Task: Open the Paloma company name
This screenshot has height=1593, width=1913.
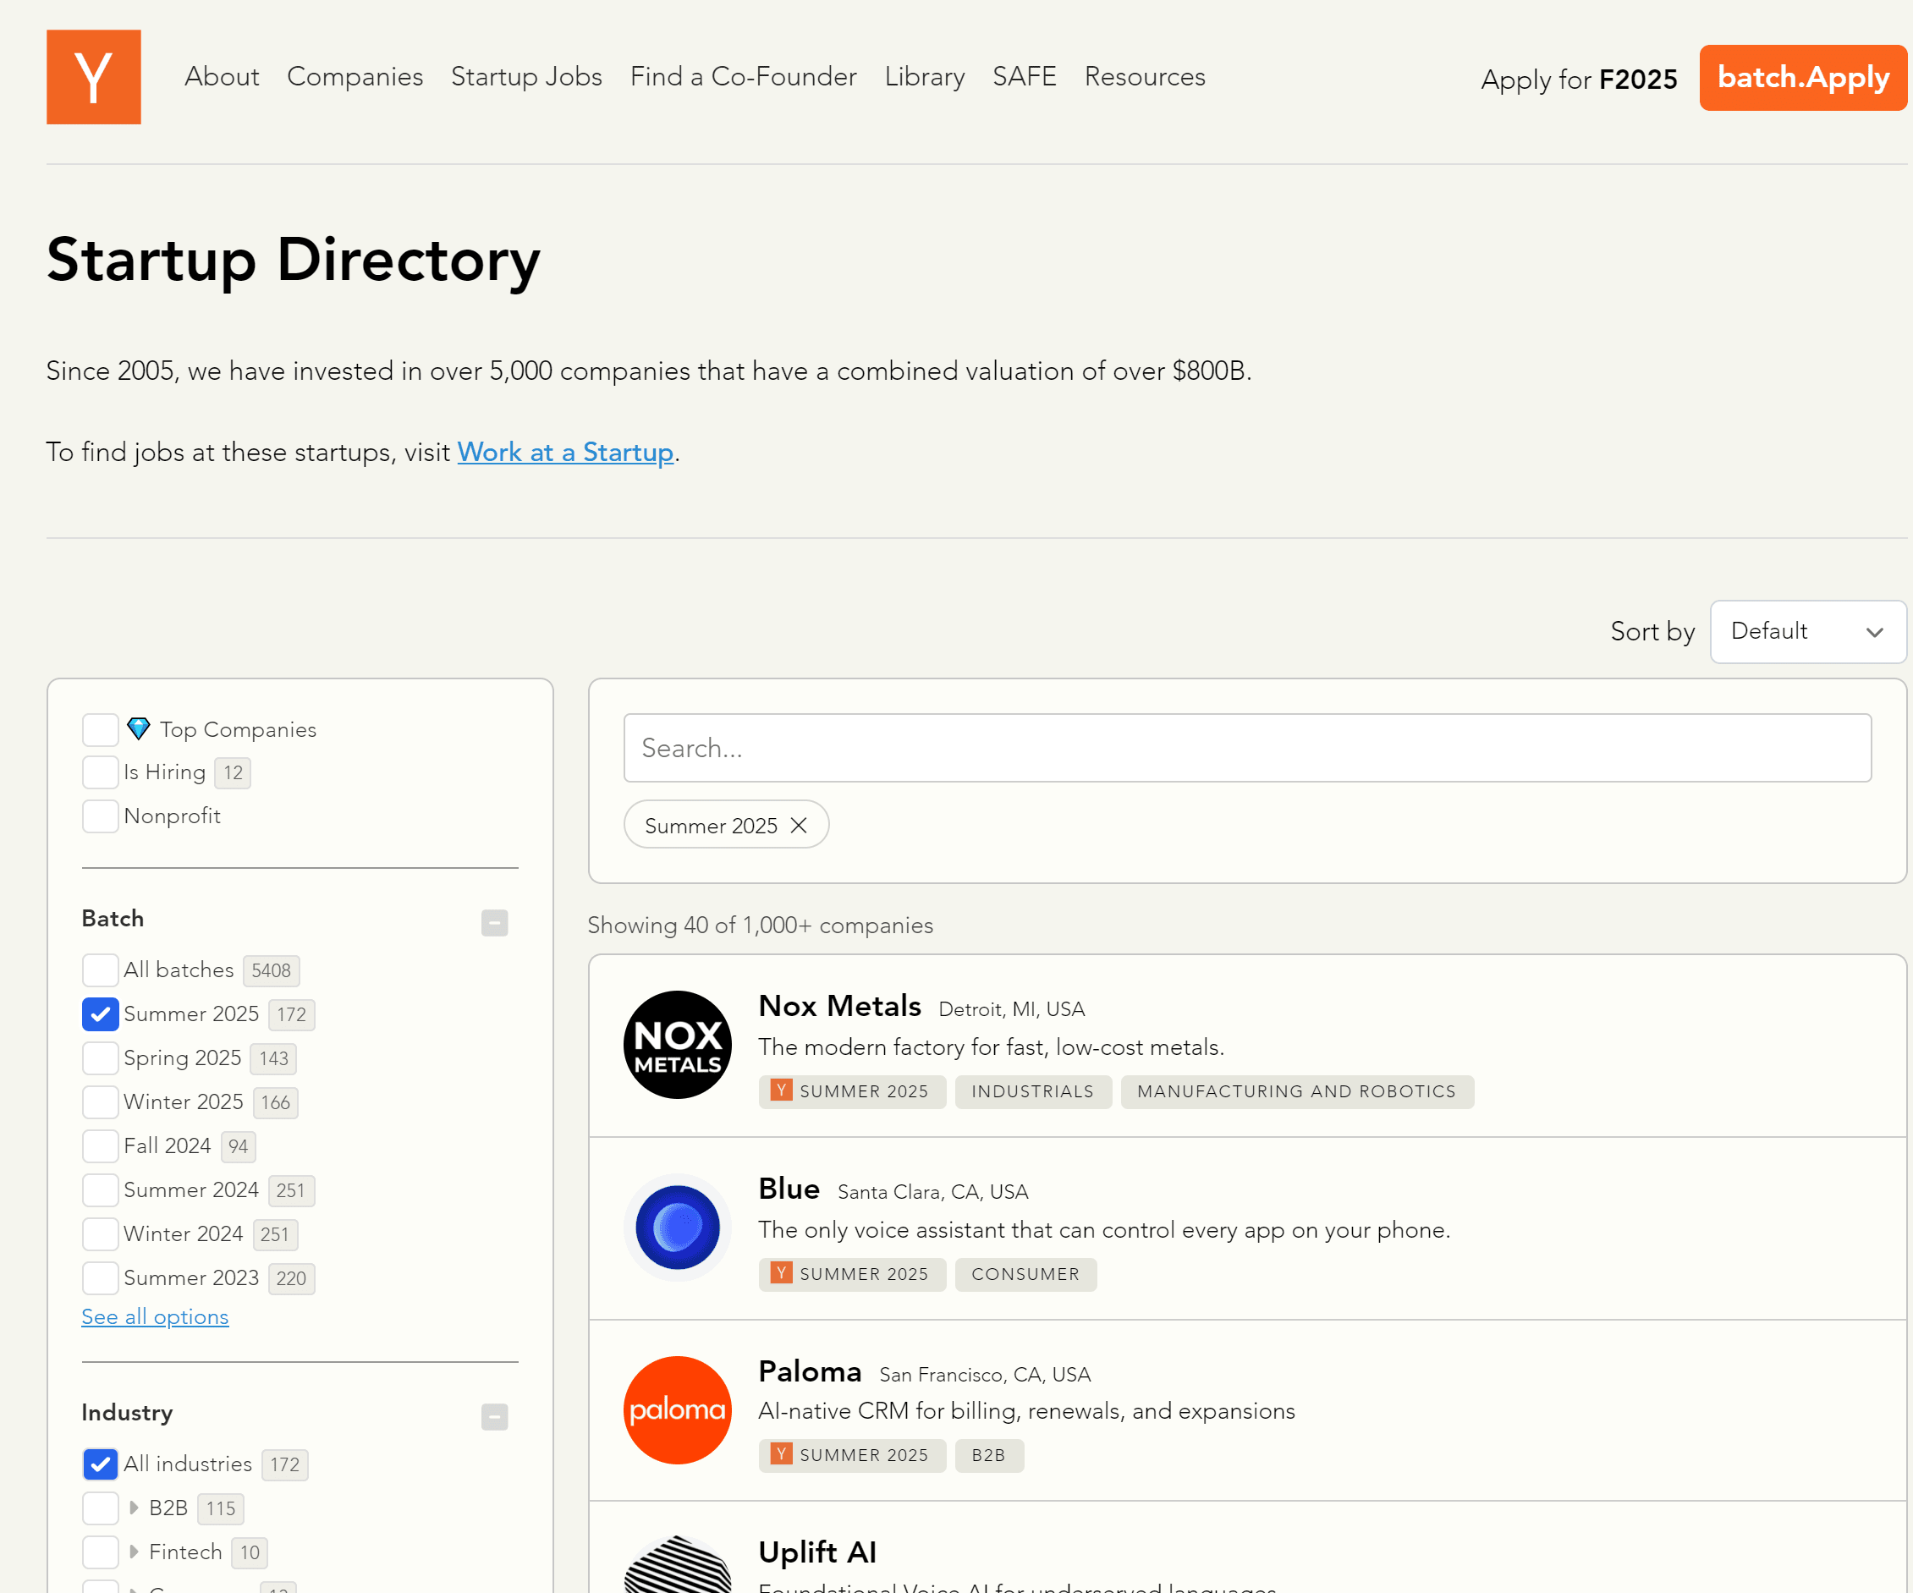Action: click(x=810, y=1371)
